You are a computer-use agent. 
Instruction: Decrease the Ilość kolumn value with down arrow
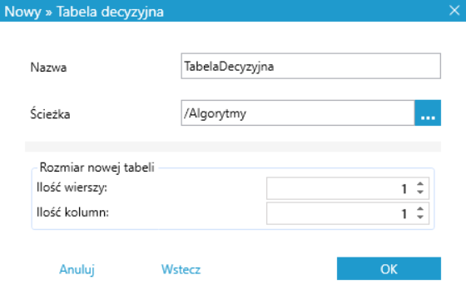point(420,217)
